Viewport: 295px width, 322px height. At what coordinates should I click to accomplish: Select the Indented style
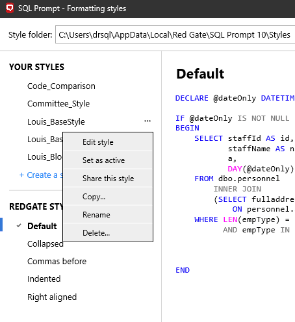(x=44, y=279)
